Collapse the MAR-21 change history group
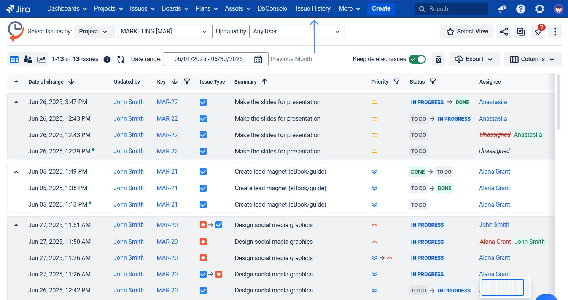Screen dimensions: 568x300 (16, 172)
